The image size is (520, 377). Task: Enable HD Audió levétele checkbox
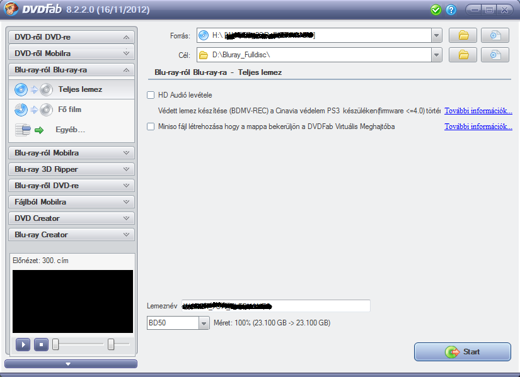click(151, 95)
